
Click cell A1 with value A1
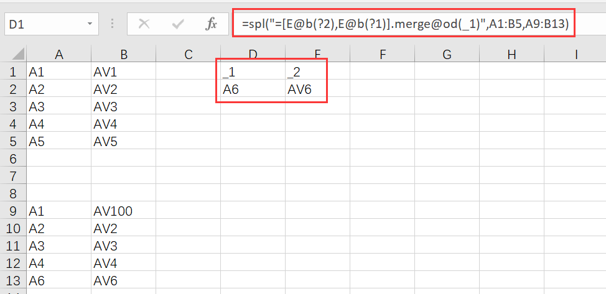(x=59, y=72)
